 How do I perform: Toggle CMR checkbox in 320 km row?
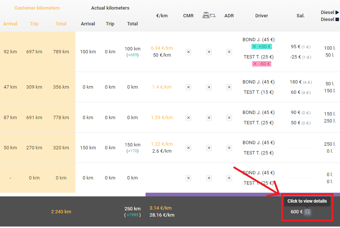coord(189,148)
